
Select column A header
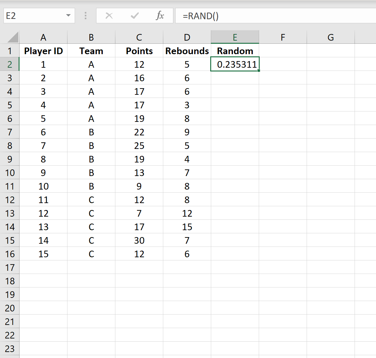tap(43, 37)
